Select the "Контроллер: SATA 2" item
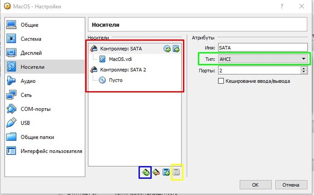The height and width of the screenshot is (195, 314). pyautogui.click(x=124, y=69)
